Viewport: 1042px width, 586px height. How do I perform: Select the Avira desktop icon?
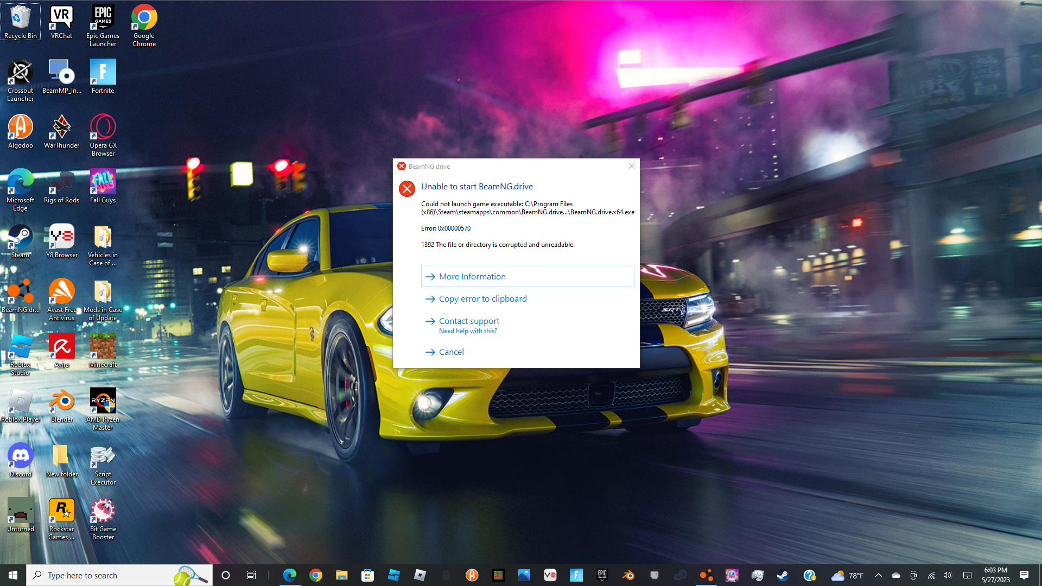click(x=61, y=351)
